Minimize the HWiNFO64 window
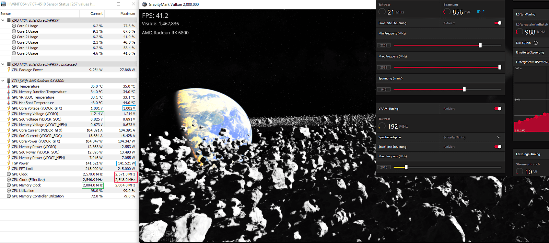 point(104,4)
